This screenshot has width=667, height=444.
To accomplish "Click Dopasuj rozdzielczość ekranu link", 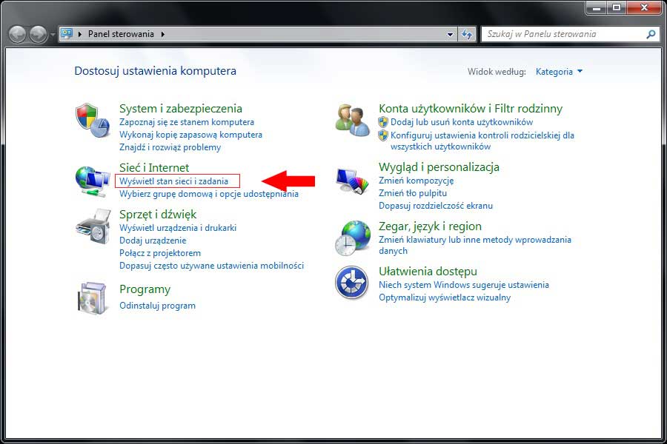I will click(436, 206).
